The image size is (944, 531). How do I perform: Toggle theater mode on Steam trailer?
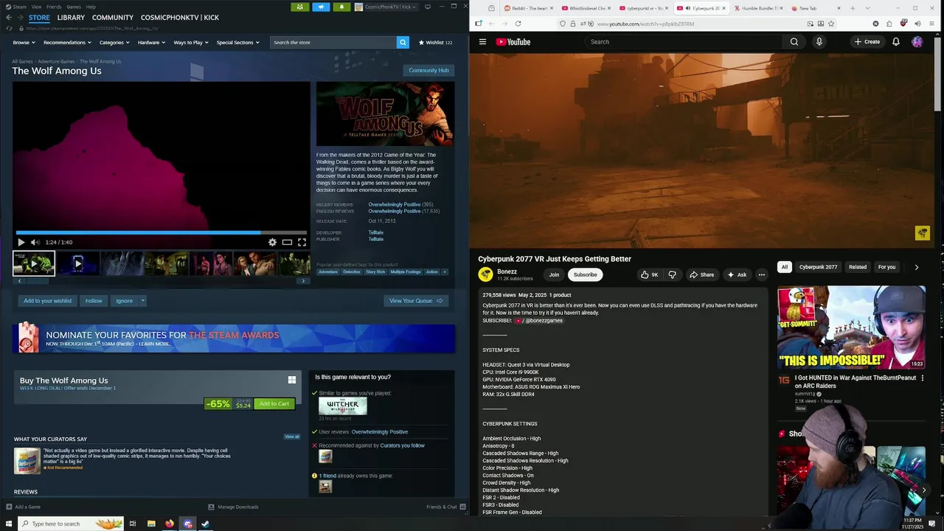point(287,242)
